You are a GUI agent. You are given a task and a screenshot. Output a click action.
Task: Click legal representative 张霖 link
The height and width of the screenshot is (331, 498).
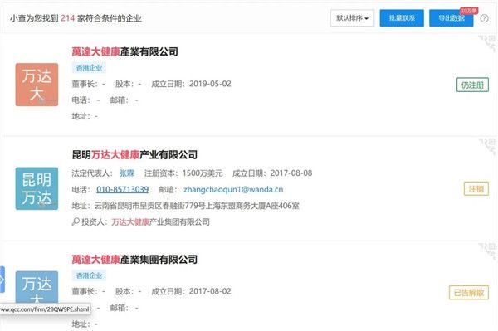(x=127, y=173)
